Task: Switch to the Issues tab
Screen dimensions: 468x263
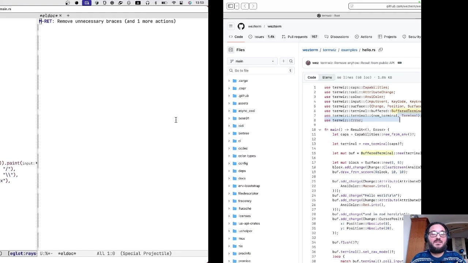Action: click(x=261, y=37)
